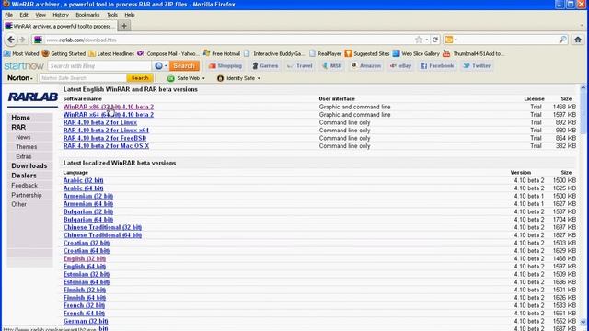Click Travel on startnow toolbar
This screenshot has height=331, width=589.
(299, 65)
